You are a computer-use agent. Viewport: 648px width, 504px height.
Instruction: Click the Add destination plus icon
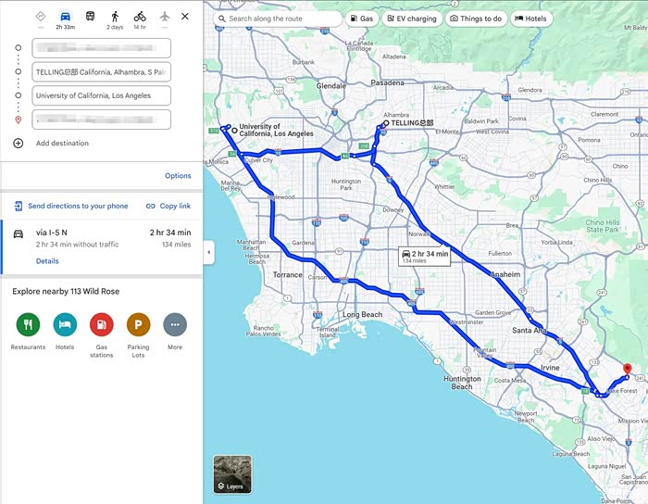pyautogui.click(x=19, y=143)
